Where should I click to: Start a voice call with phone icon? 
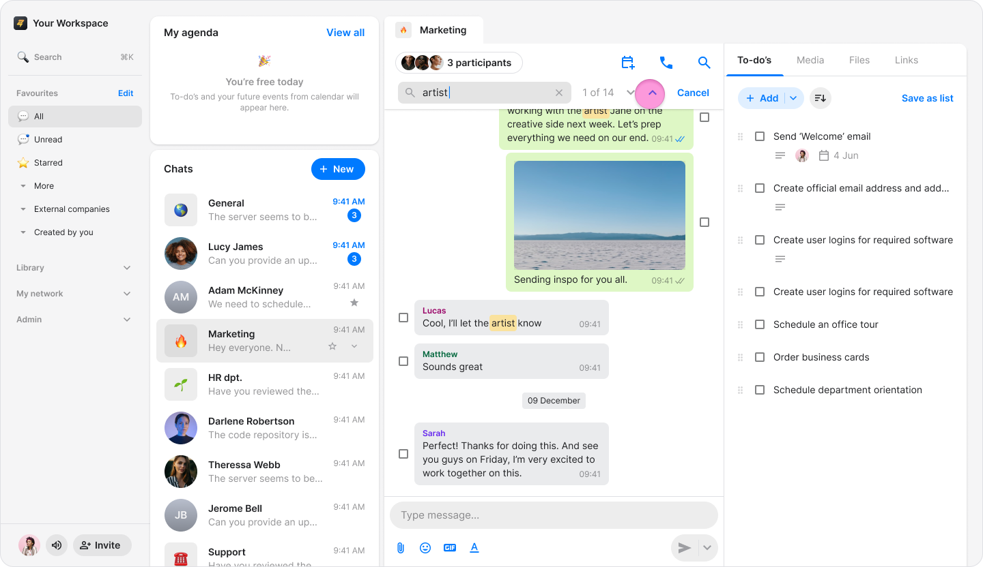[x=666, y=63]
